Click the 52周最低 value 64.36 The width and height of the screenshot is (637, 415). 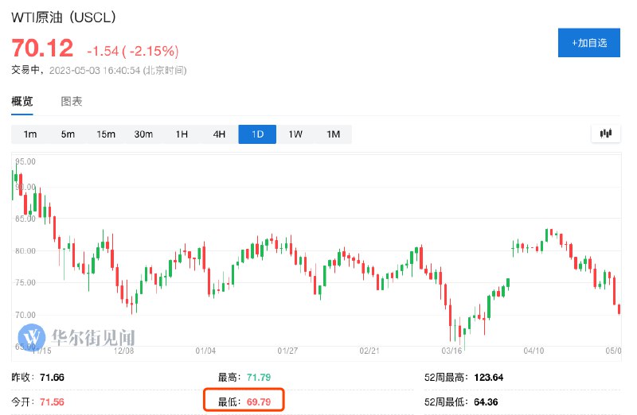point(486,402)
